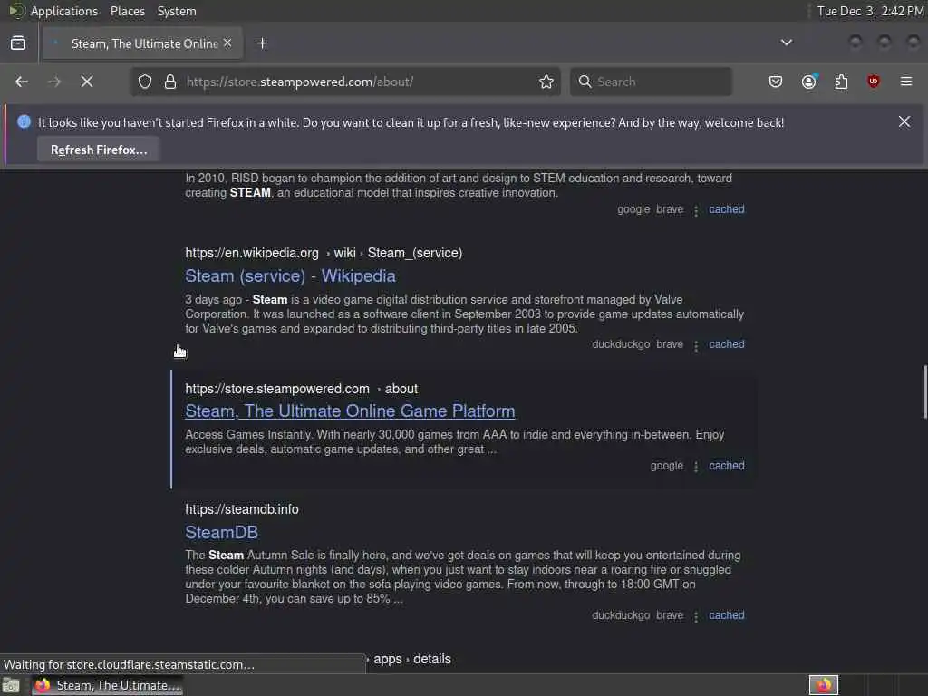Click the show desktop icon in taskbar

point(11,685)
